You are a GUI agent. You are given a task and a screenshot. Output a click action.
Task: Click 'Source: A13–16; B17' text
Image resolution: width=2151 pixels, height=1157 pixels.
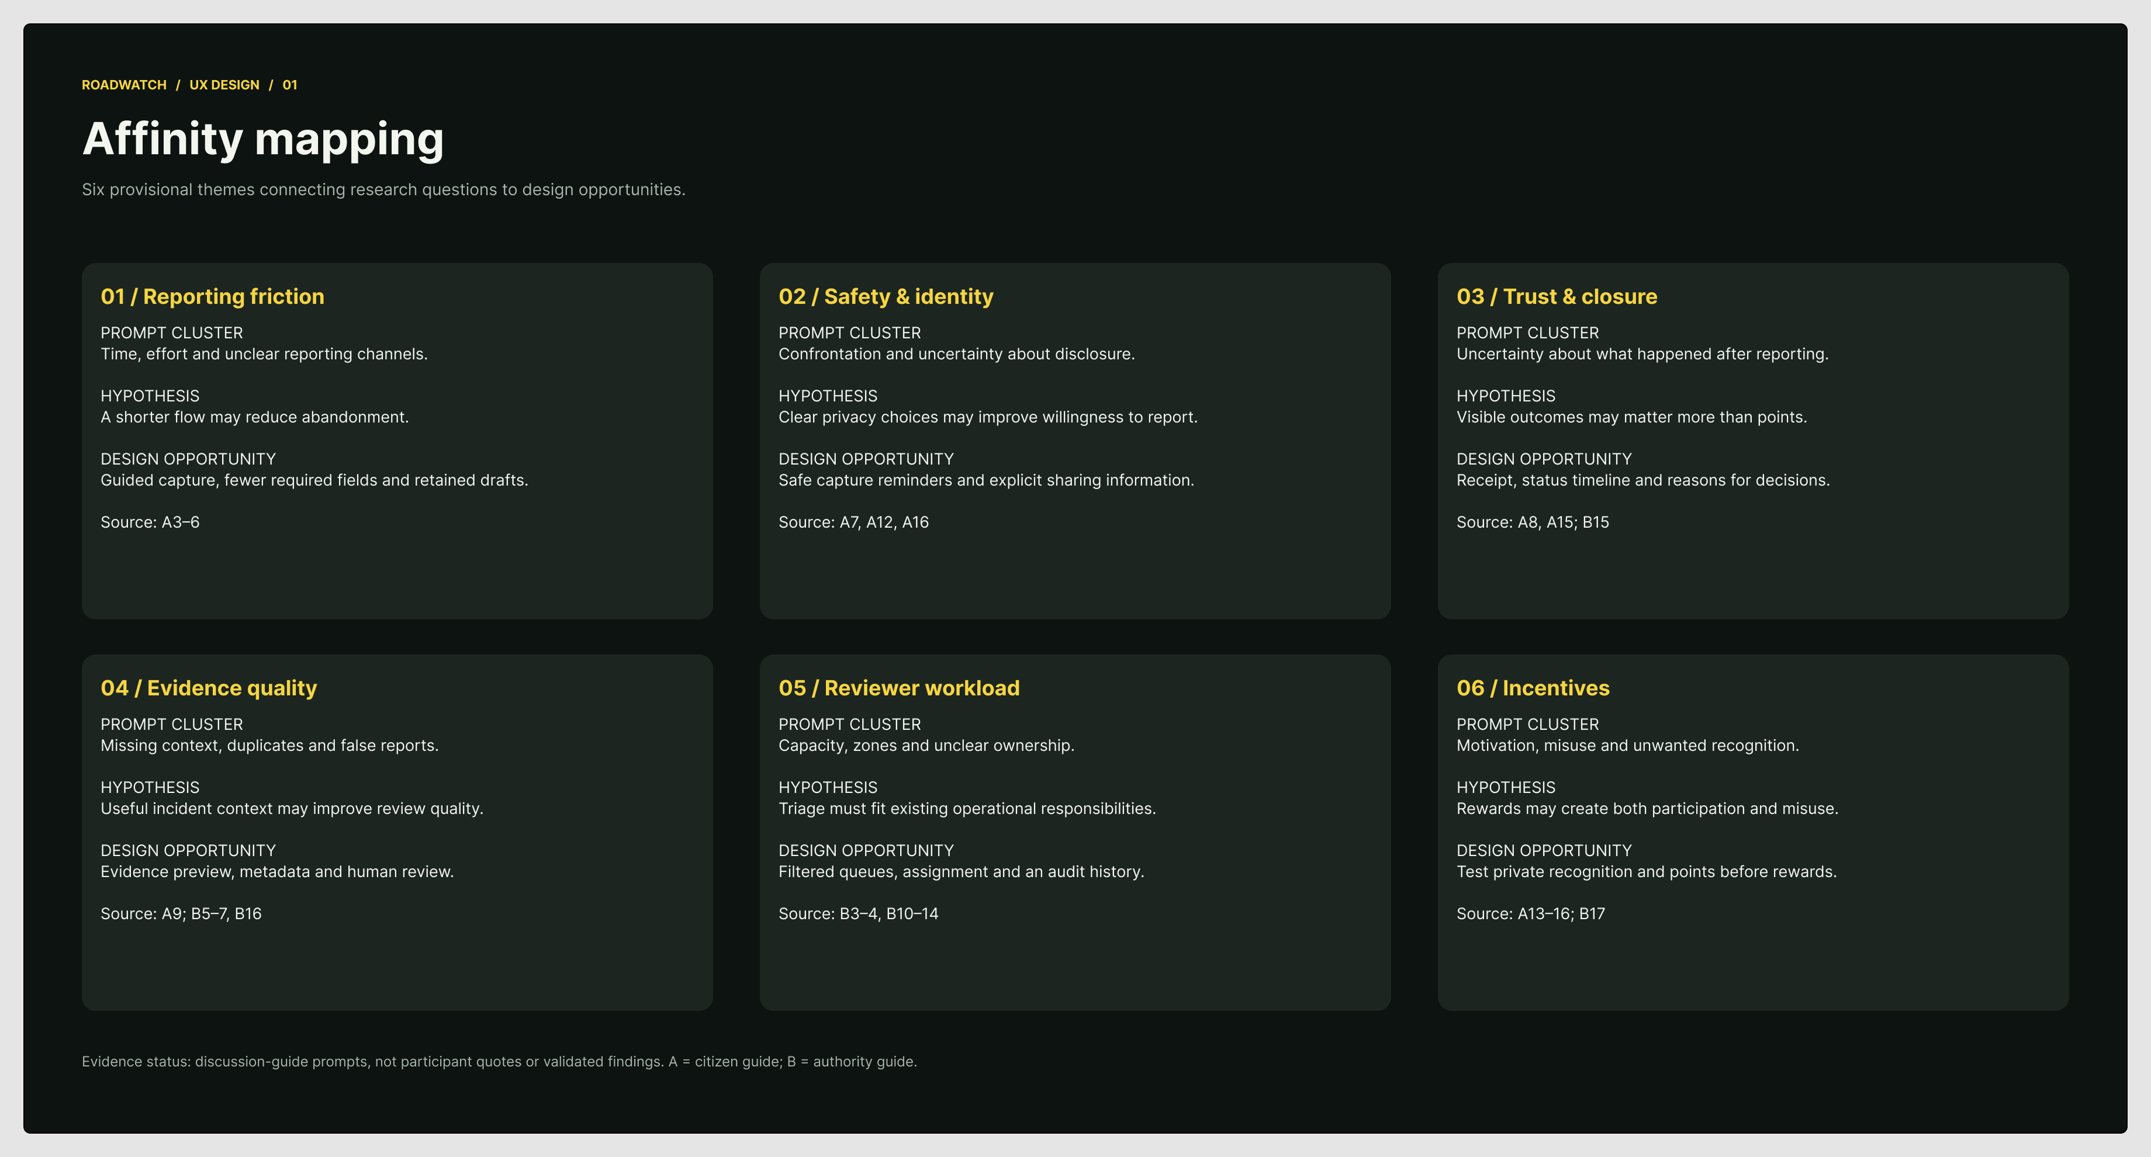pyautogui.click(x=1531, y=914)
